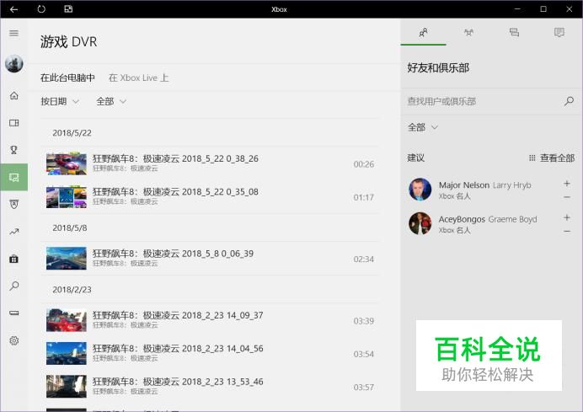Click the Major Nelson gamertag text
Screen dimensions: 583x412
pos(463,185)
